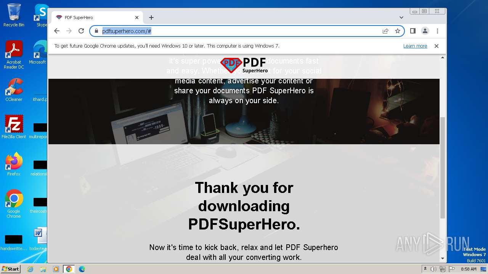Reload the PDF SuperHero page

pos(81,31)
